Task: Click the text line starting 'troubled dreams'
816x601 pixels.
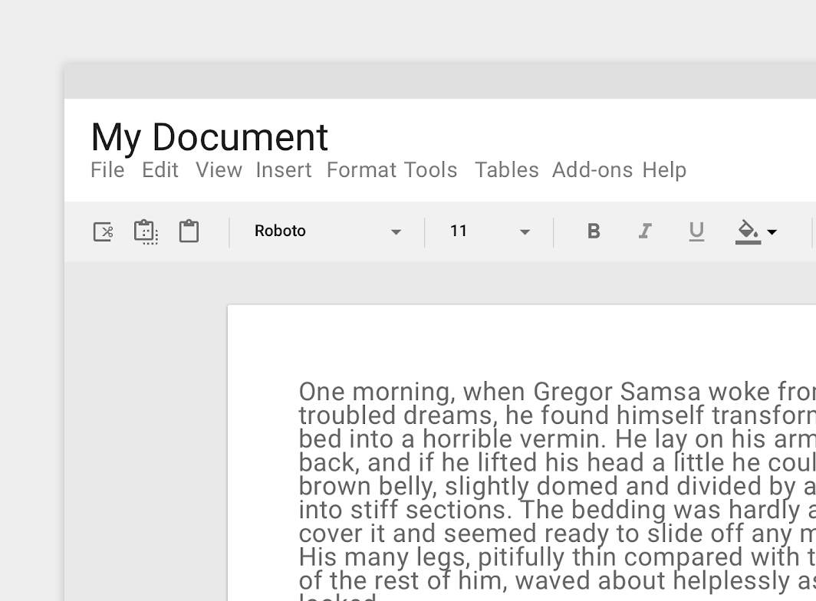Action: pyautogui.click(x=558, y=415)
